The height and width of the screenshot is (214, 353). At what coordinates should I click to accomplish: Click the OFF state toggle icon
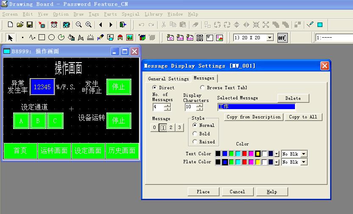tap(282, 38)
